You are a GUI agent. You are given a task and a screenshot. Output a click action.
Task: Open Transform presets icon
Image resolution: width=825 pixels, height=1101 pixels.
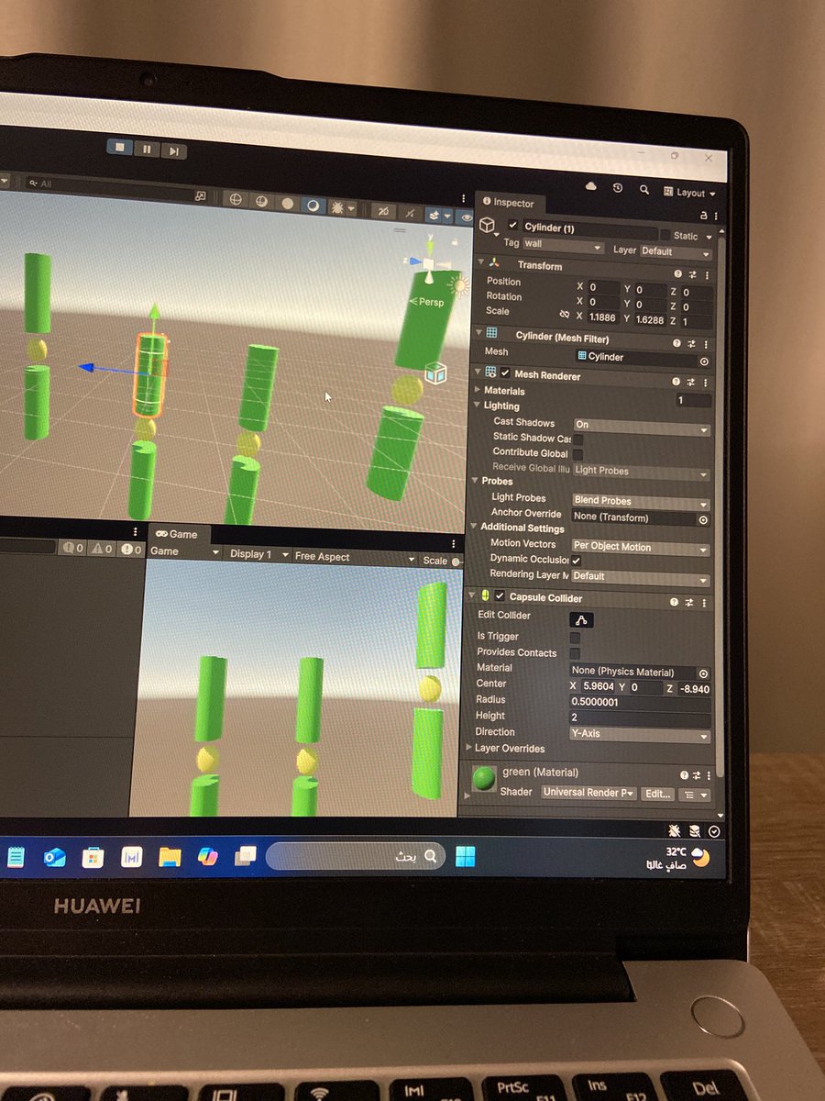(692, 274)
